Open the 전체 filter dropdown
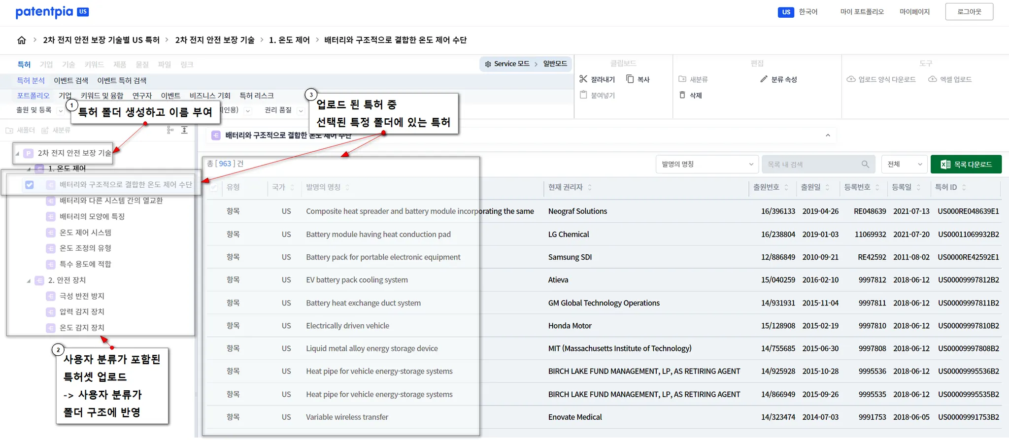This screenshot has height=440, width=1009. click(904, 164)
